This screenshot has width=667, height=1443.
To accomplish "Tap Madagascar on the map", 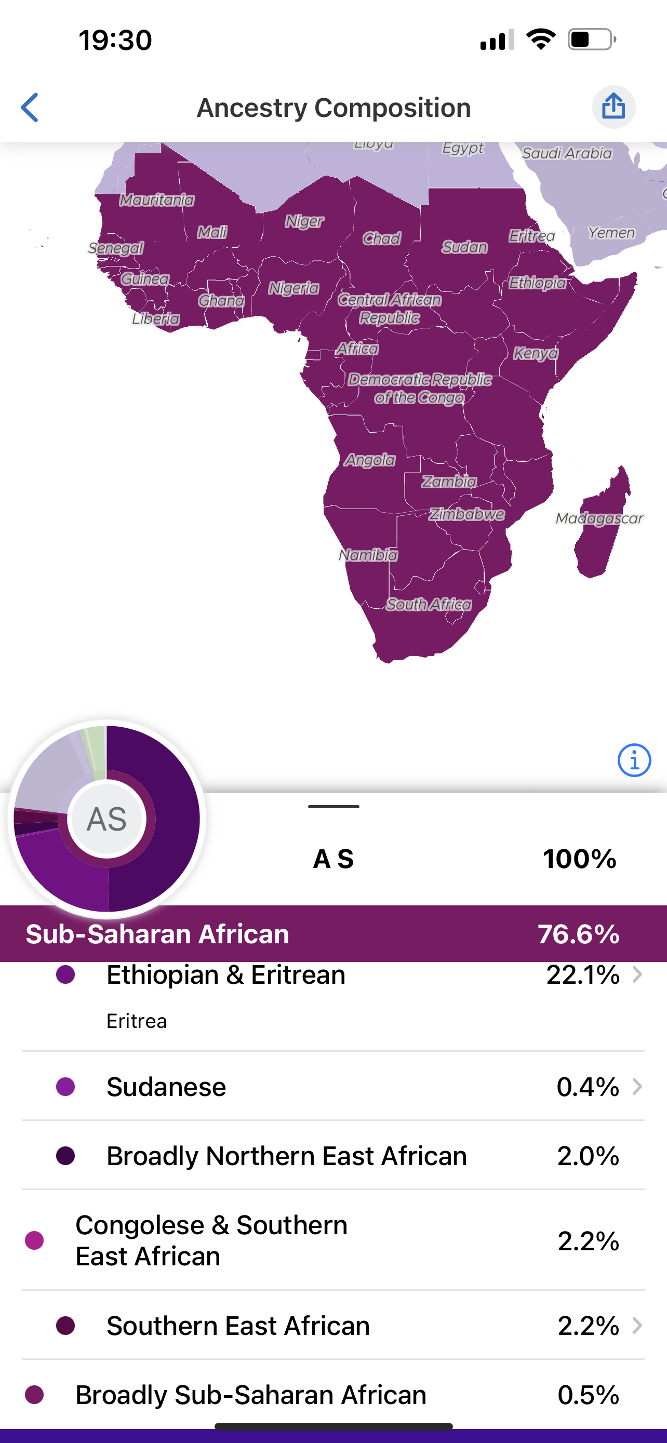I will (x=599, y=519).
